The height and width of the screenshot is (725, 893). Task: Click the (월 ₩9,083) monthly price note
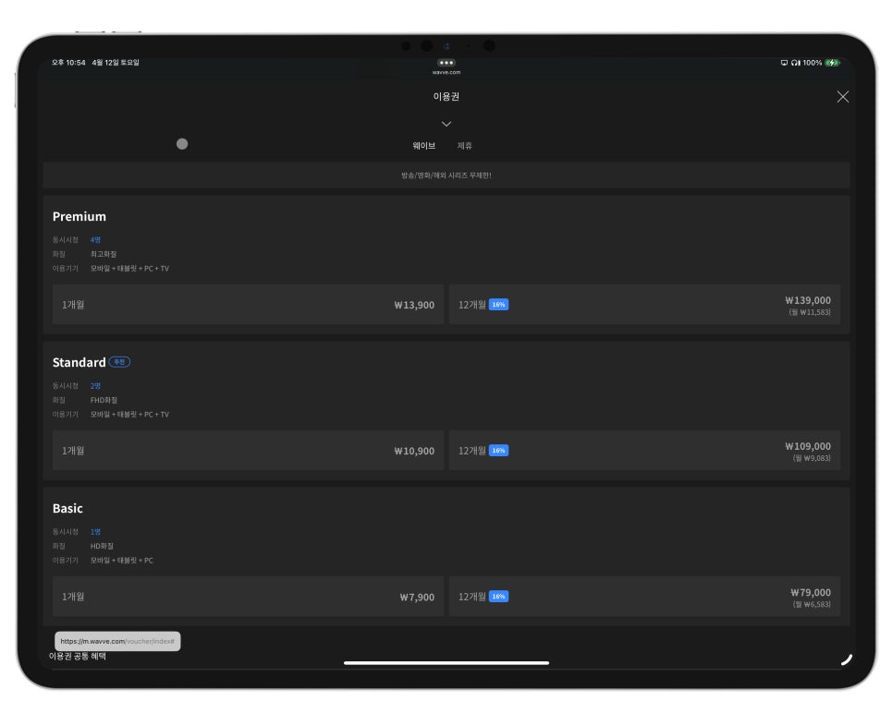812,458
